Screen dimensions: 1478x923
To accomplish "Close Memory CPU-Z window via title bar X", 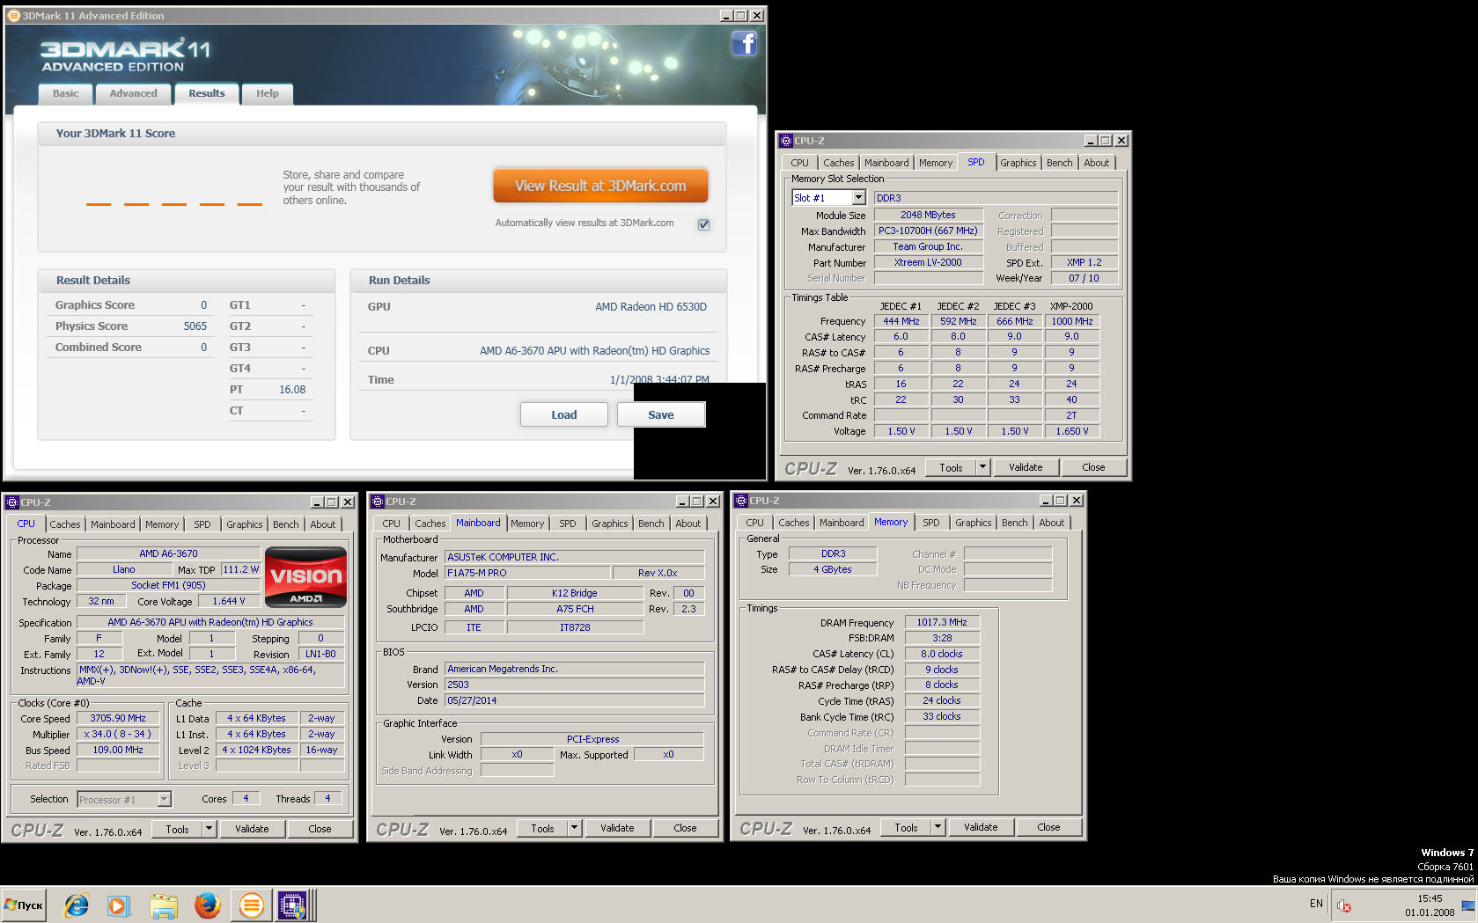I will 1076,501.
